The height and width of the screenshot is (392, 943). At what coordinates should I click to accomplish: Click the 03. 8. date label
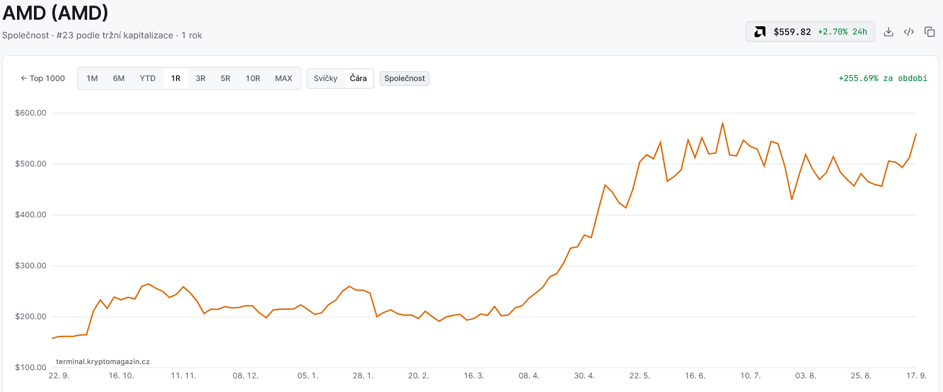click(x=805, y=376)
